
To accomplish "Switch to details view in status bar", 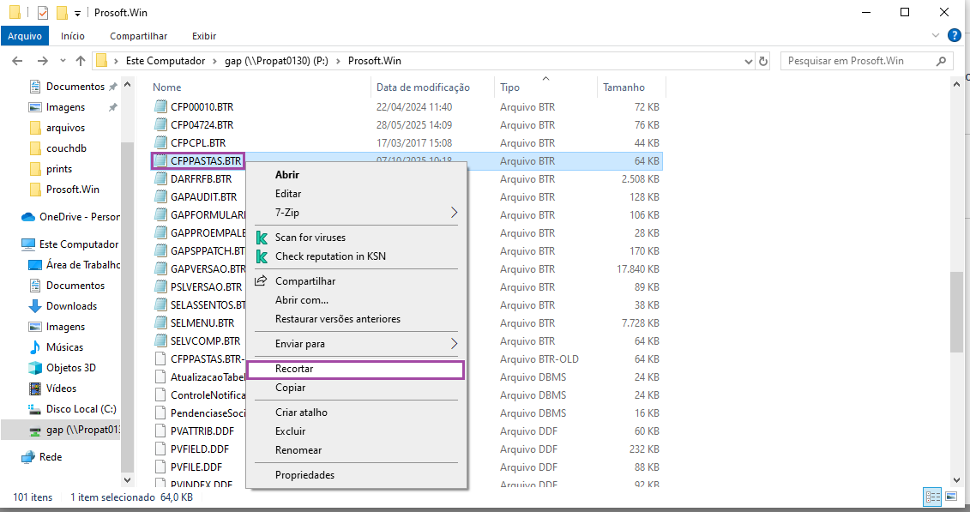I will coord(932,497).
